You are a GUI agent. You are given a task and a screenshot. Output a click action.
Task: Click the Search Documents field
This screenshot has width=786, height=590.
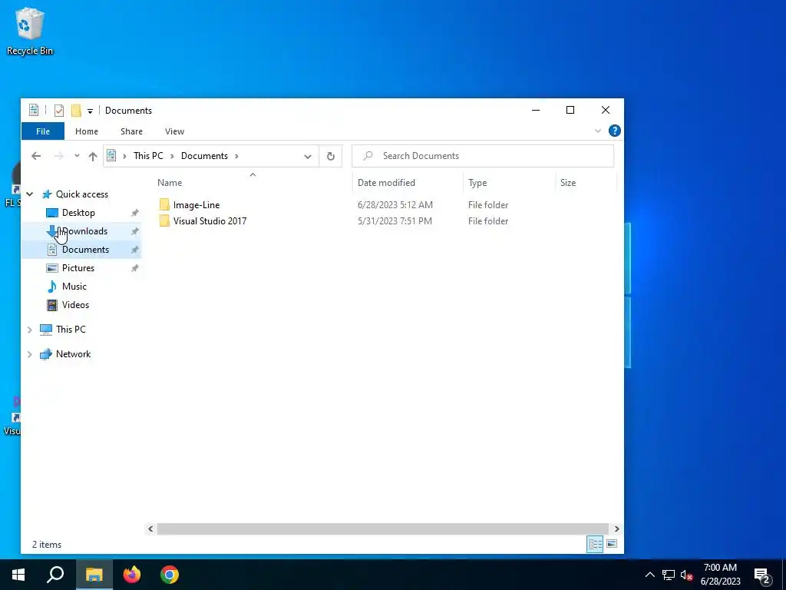coord(483,156)
